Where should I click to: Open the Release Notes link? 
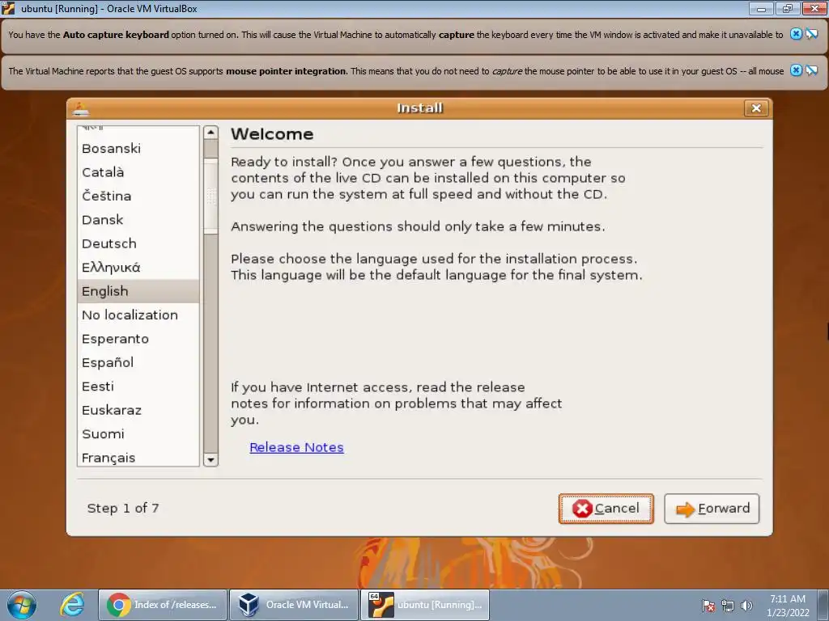[296, 447]
